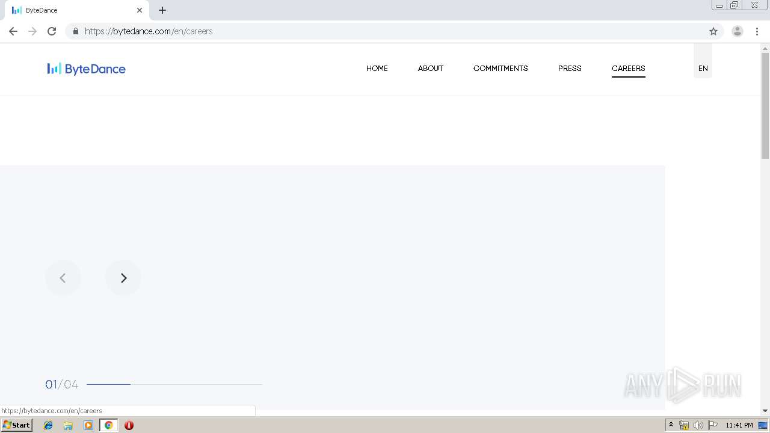Click the vertical scrollbar thumb

tap(765, 105)
